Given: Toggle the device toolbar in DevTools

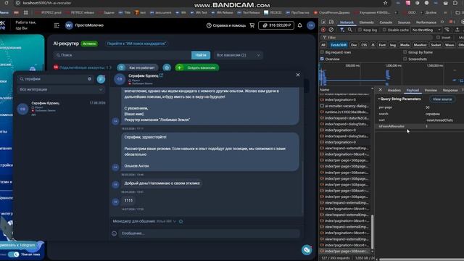Looking at the screenshot, I should [x=331, y=22].
